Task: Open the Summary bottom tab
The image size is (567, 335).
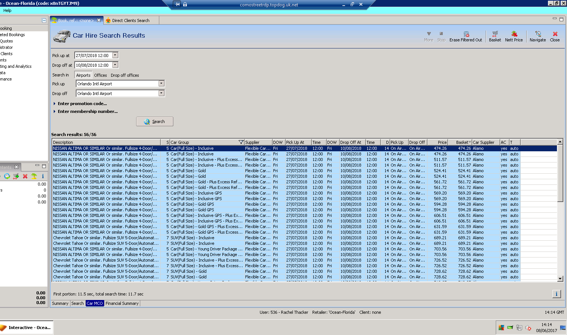Action: (x=60, y=303)
